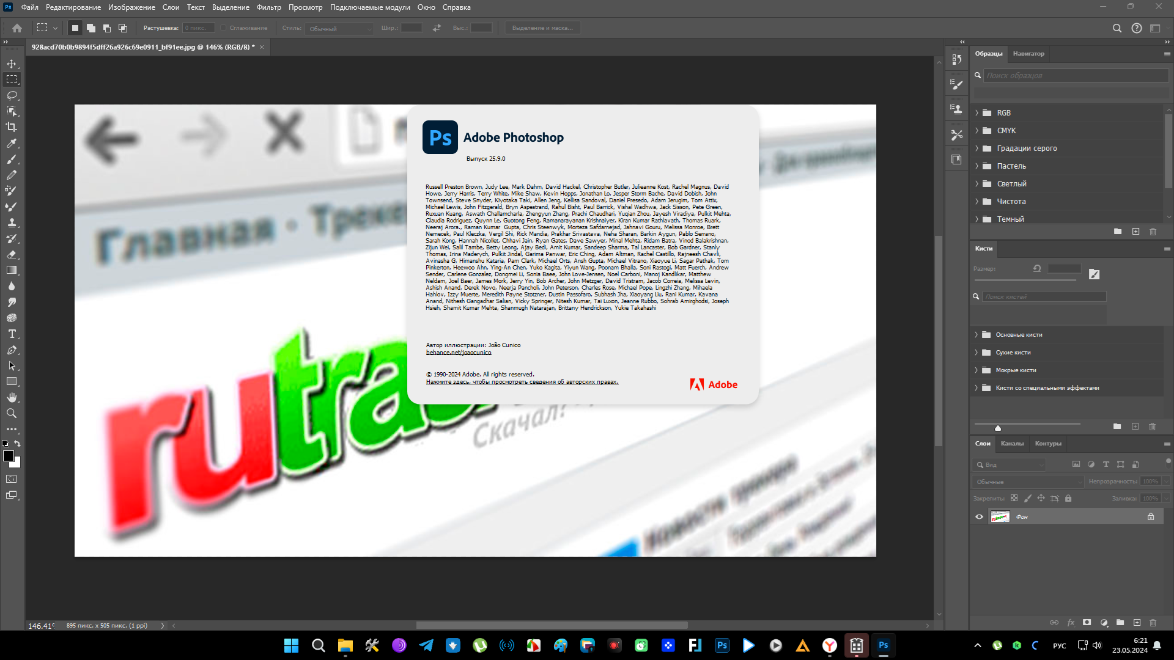The width and height of the screenshot is (1174, 660).
Task: Enable Intersect with selection mode
Action: click(x=123, y=28)
